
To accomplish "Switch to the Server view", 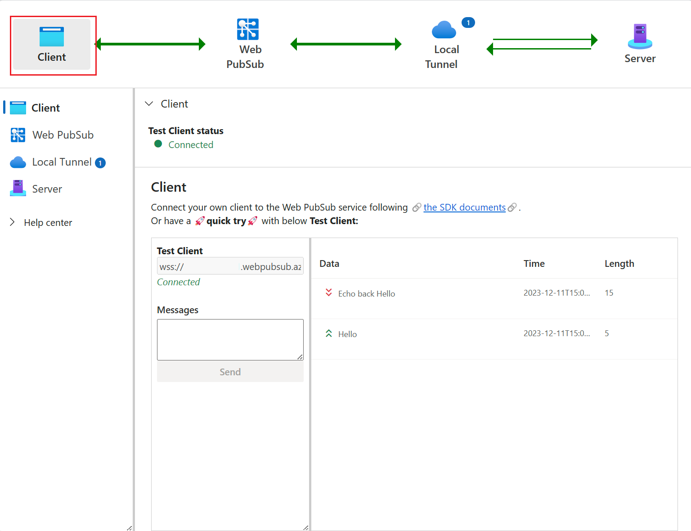I will 46,189.
